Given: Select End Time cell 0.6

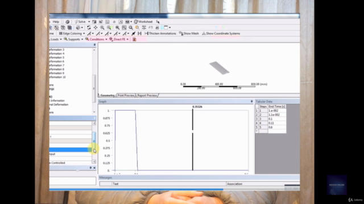Looking at the screenshot, I should [x=277, y=127].
